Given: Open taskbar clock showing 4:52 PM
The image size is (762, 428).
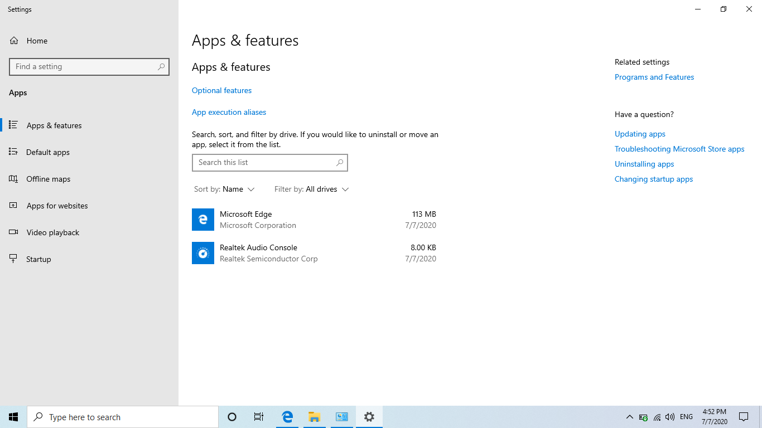Looking at the screenshot, I should pyautogui.click(x=714, y=417).
